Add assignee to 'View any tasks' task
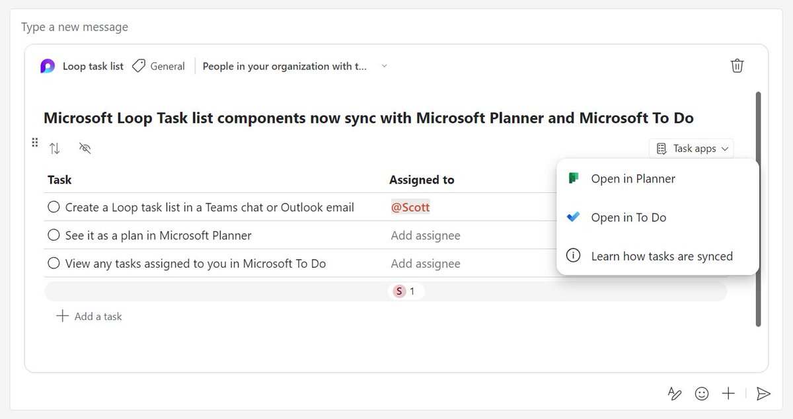 click(426, 264)
